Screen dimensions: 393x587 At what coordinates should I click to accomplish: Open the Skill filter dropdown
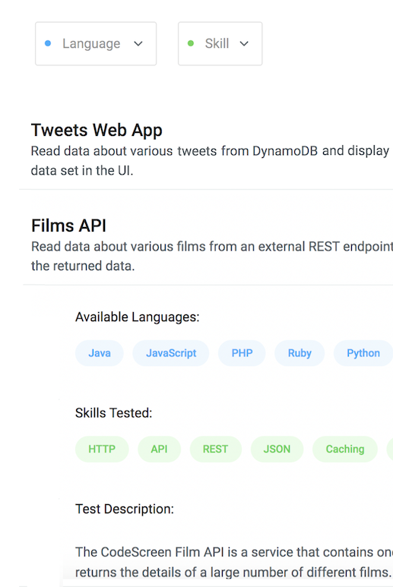[220, 44]
